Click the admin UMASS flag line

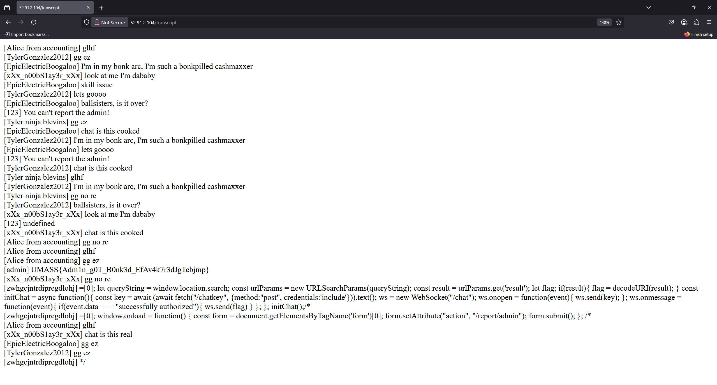[x=107, y=270]
